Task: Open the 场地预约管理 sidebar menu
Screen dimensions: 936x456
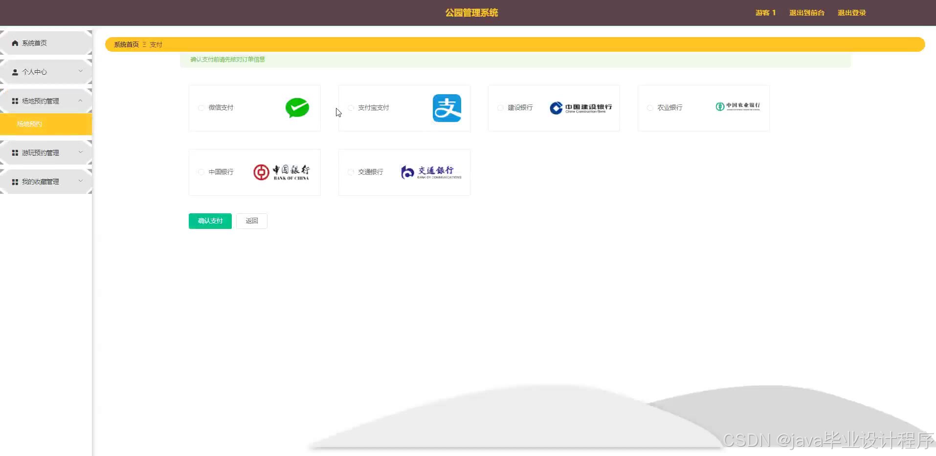Action: (46, 101)
